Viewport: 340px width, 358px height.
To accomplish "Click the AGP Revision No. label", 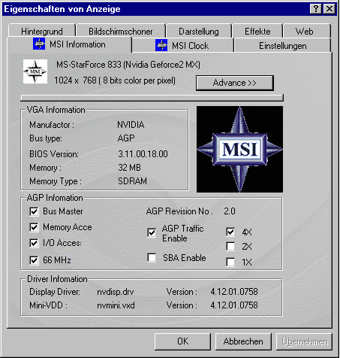I will coord(179,211).
